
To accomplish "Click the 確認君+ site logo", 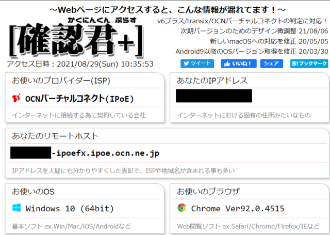I will [77, 38].
